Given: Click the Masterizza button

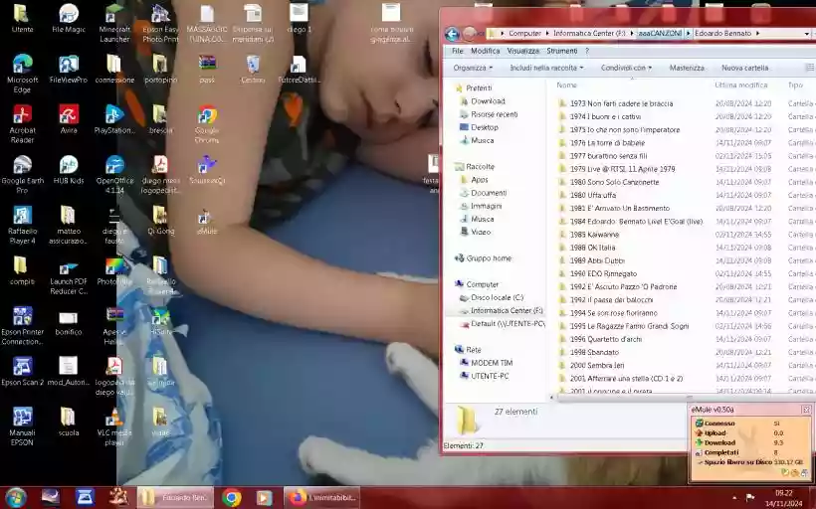Looking at the screenshot, I should [x=687, y=68].
